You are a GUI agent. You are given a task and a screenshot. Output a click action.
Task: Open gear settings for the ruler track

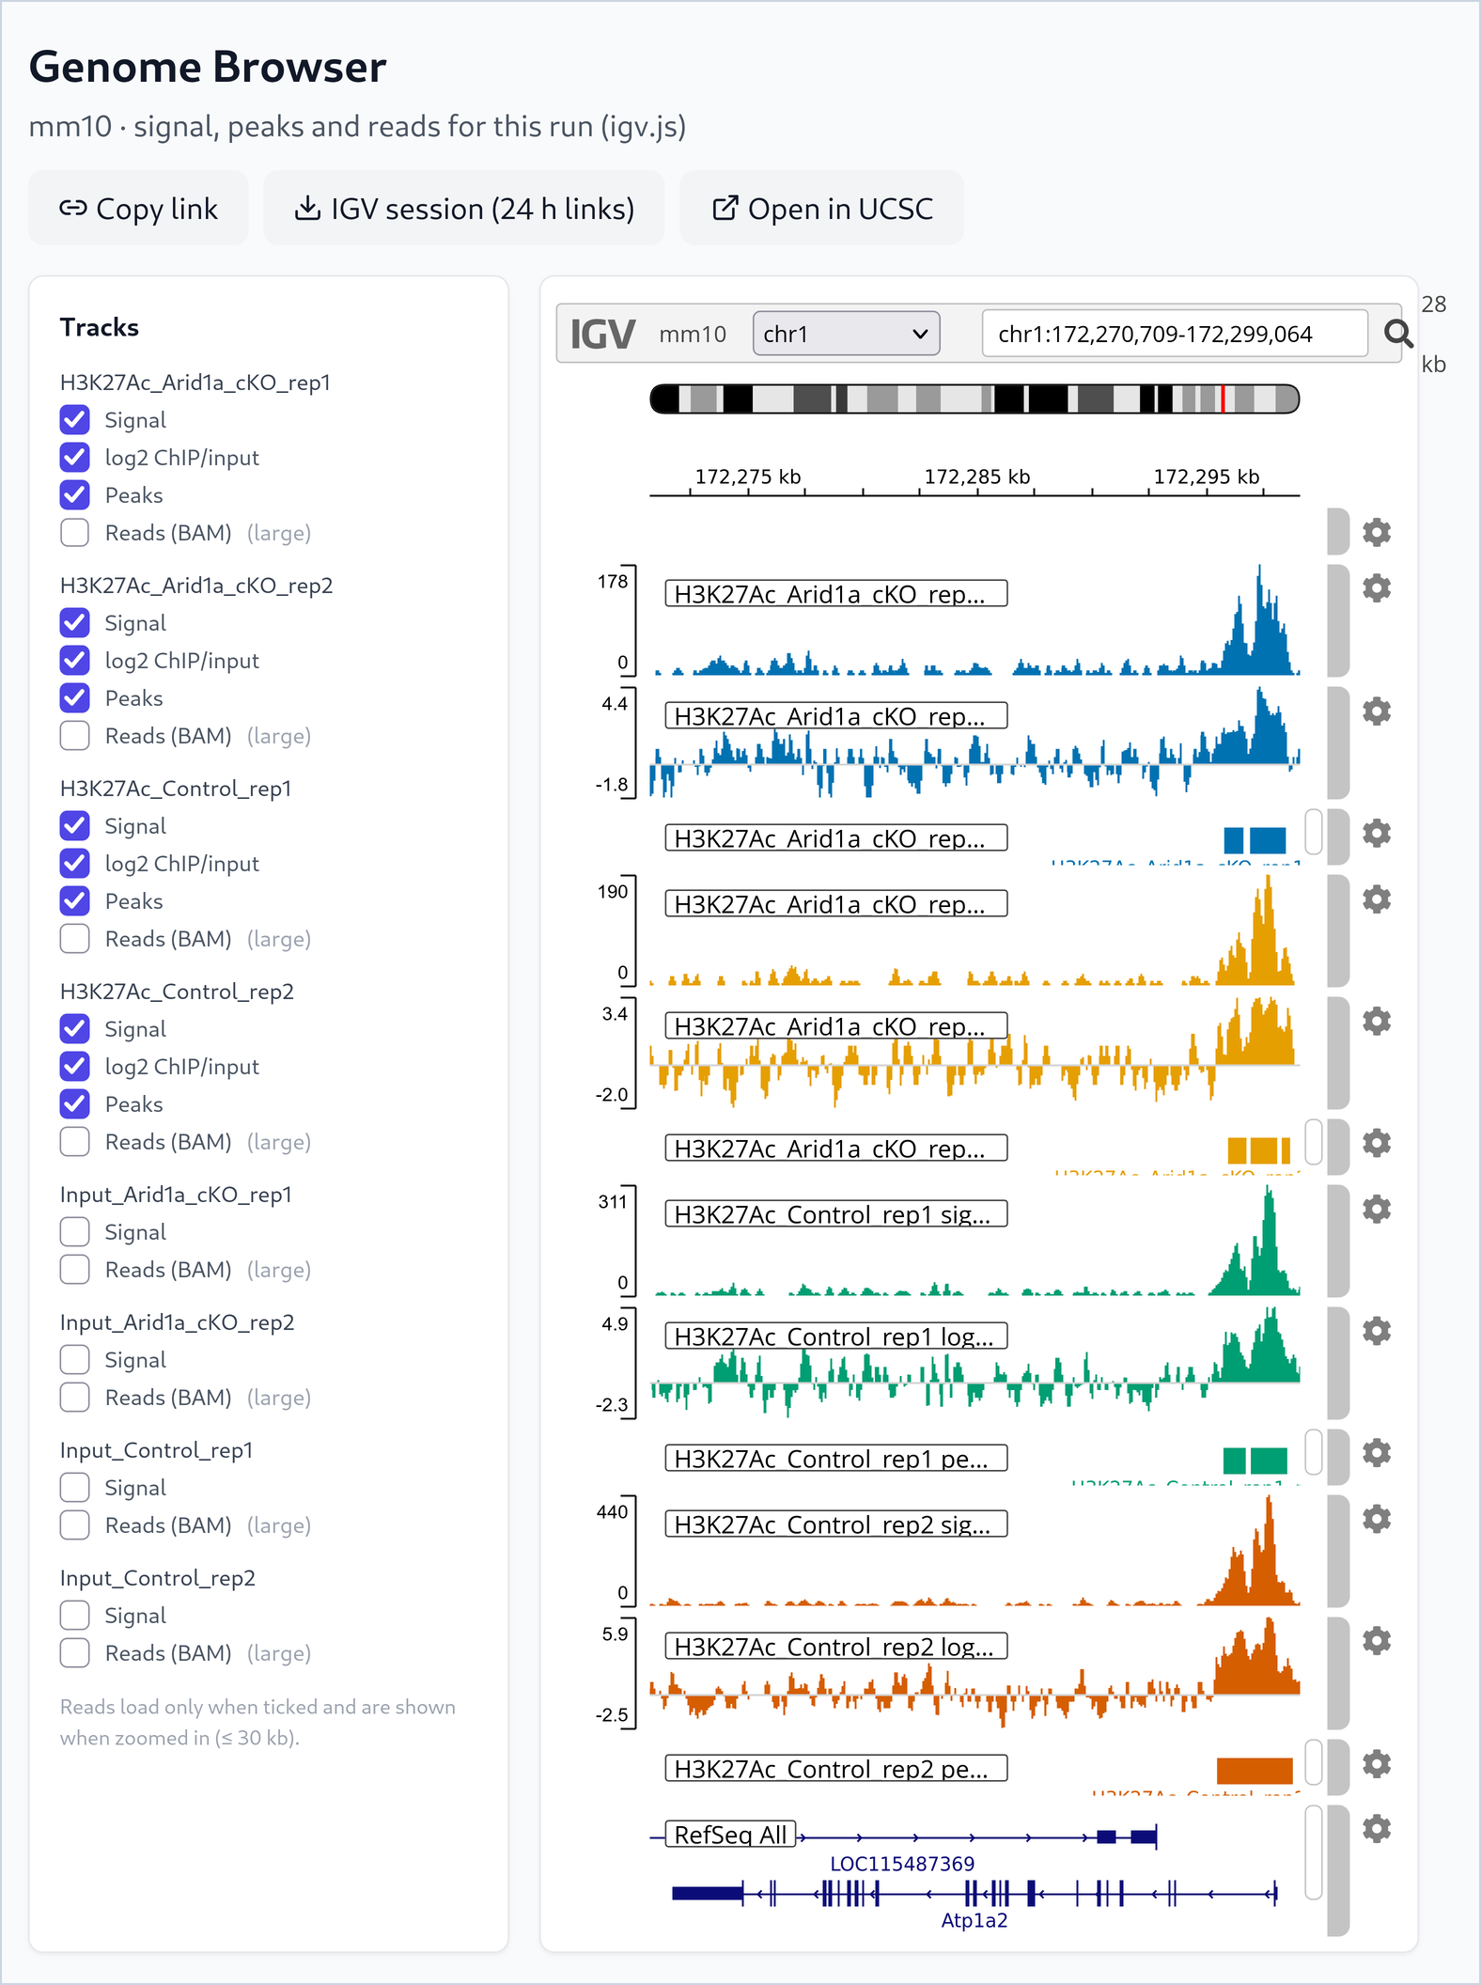tap(1377, 532)
